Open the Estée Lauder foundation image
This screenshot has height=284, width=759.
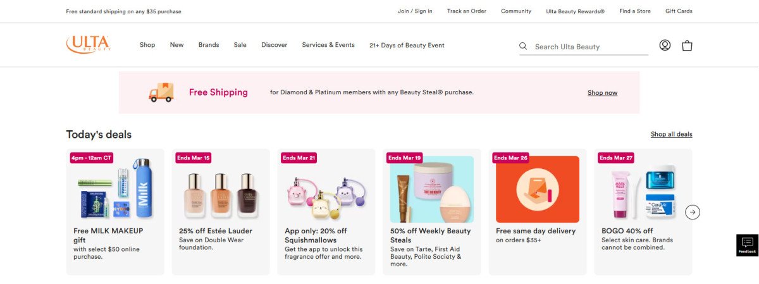point(221,188)
